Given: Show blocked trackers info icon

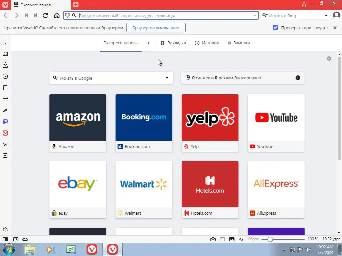Looking at the screenshot, I should click(x=298, y=78).
